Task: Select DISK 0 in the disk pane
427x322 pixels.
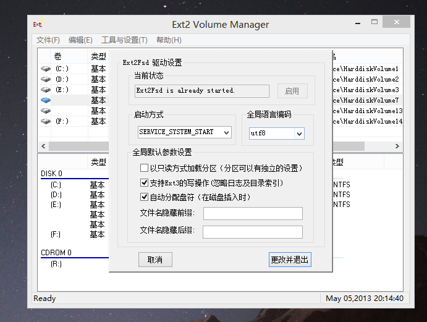Action: click(51, 174)
